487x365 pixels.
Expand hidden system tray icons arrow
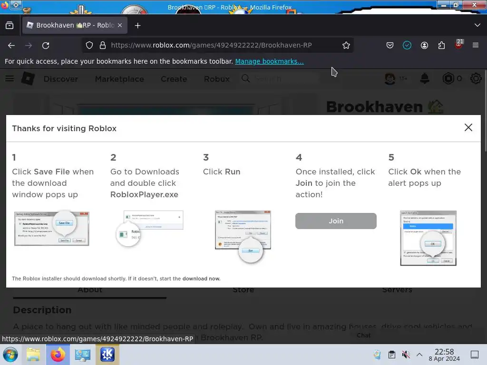click(419, 355)
